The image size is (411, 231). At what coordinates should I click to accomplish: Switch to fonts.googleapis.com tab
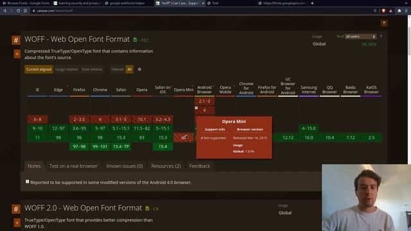pos(282,3)
